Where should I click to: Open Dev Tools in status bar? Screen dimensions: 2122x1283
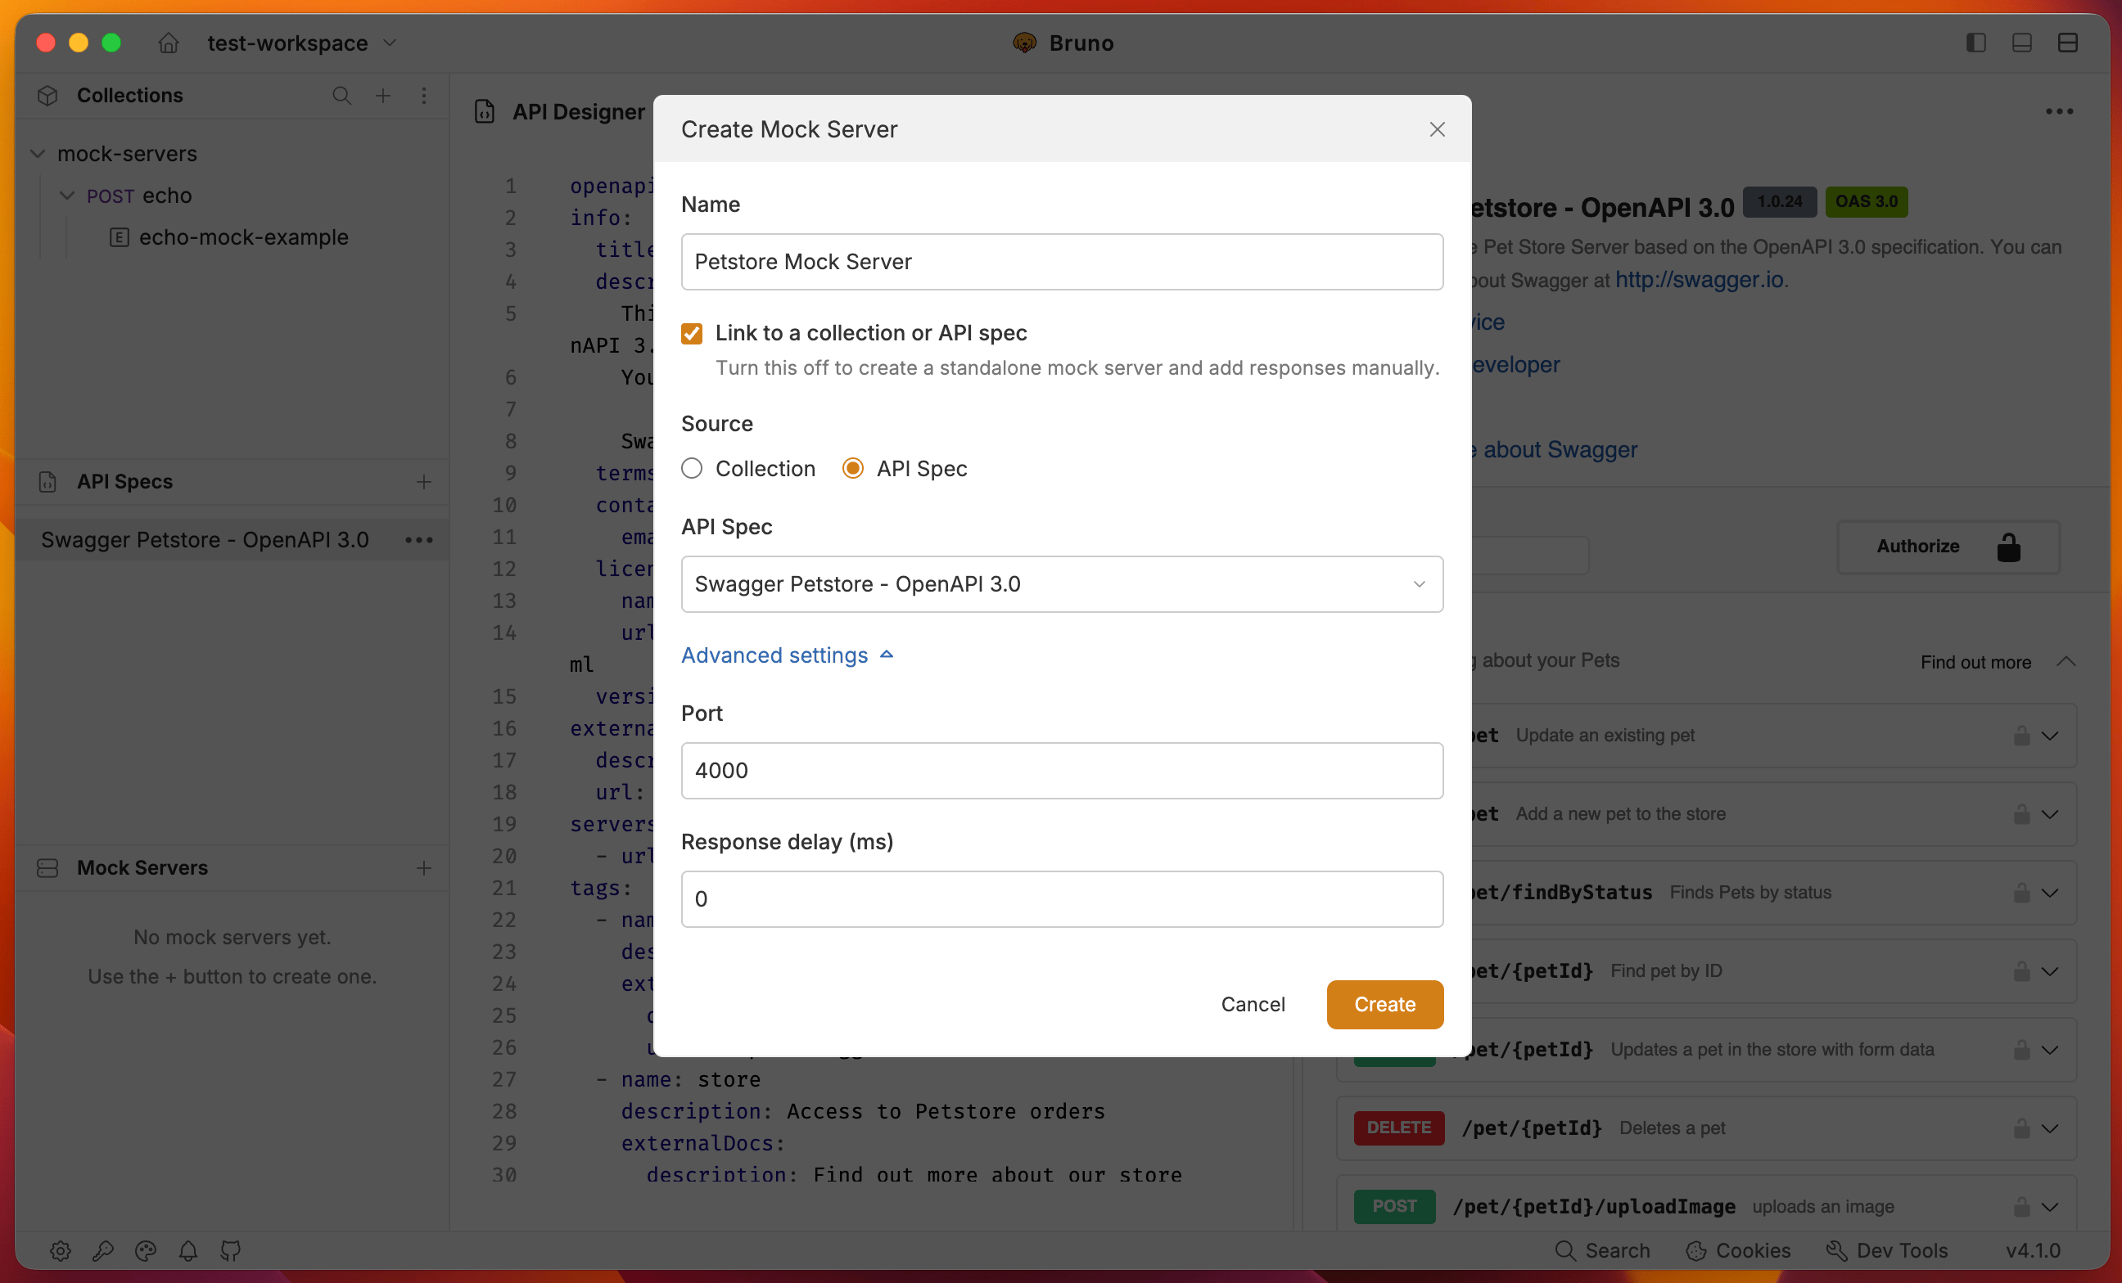click(x=1888, y=1251)
